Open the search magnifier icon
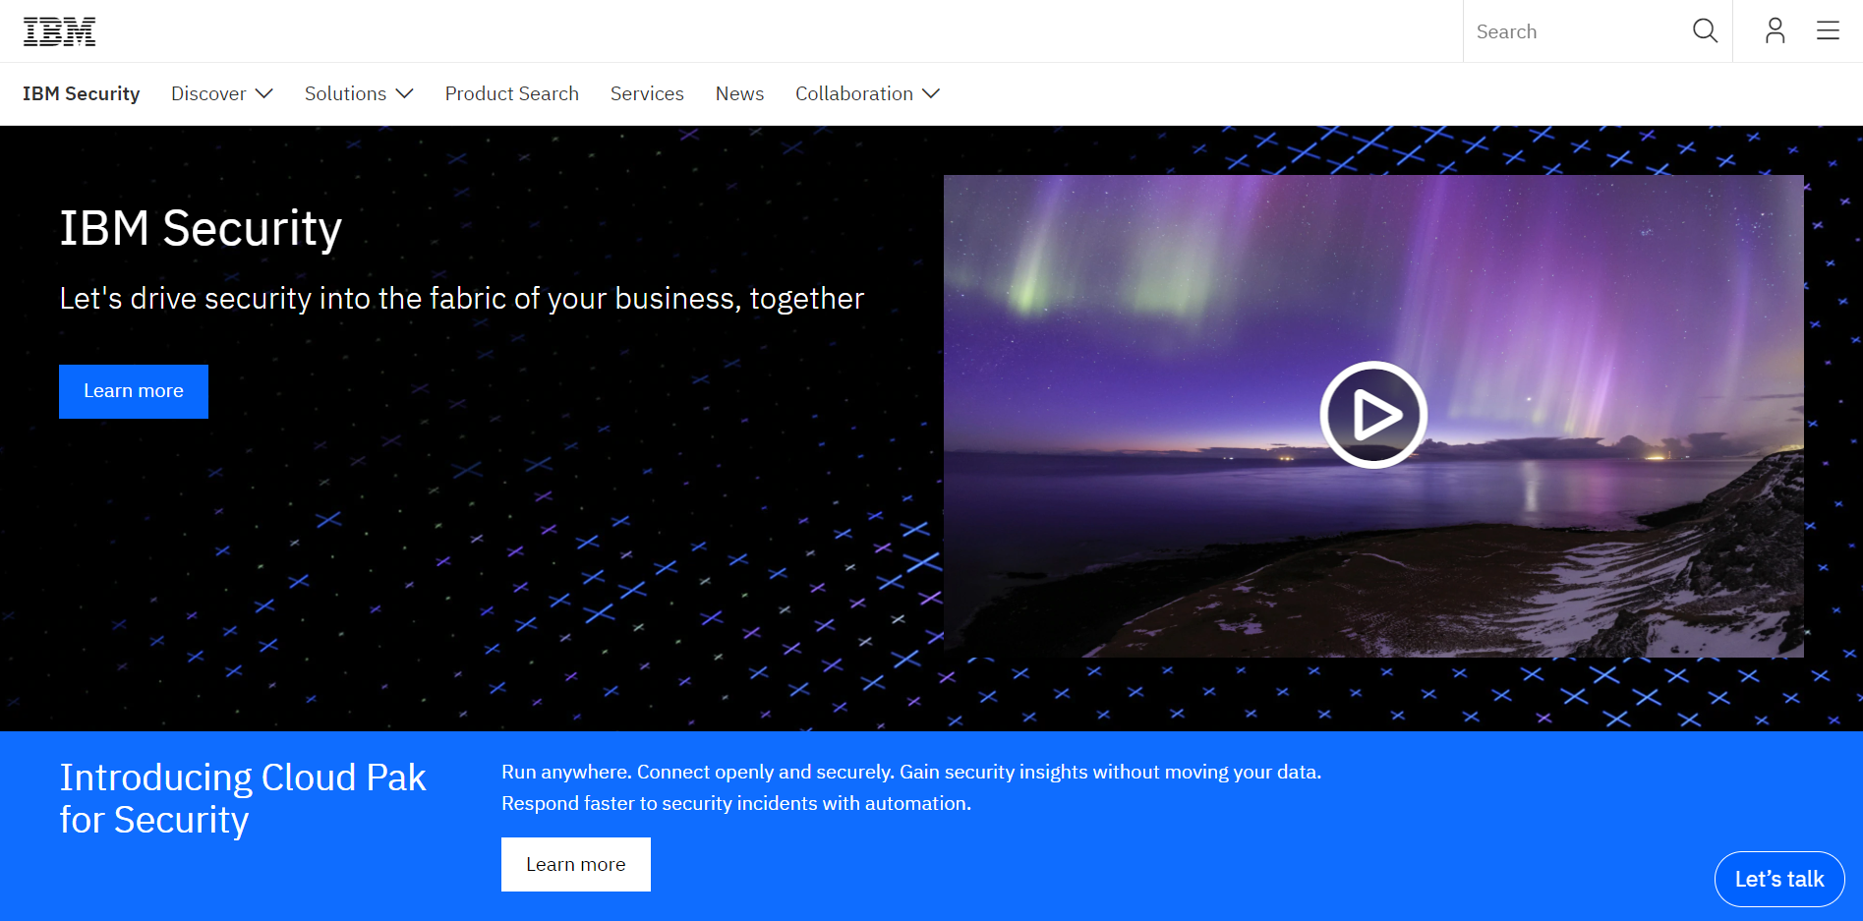 [x=1705, y=30]
